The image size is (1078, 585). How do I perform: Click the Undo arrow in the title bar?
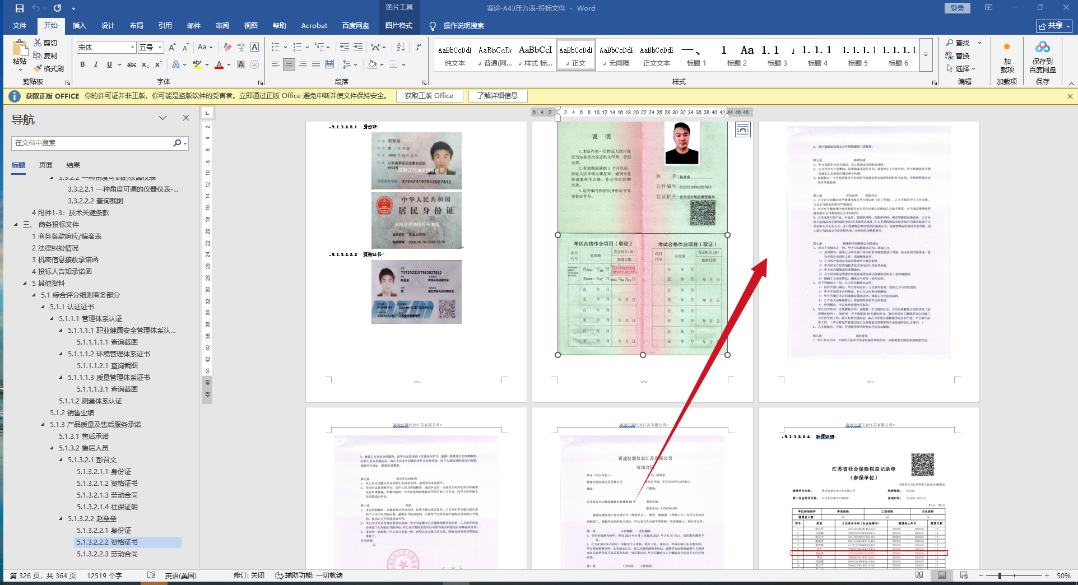coord(36,8)
